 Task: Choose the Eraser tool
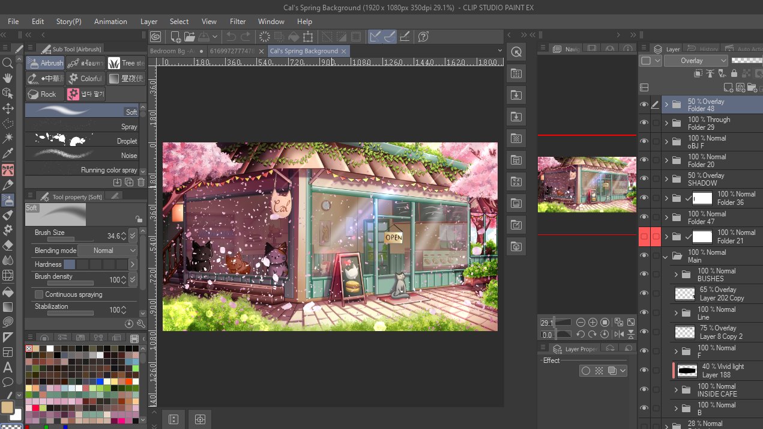pyautogui.click(x=8, y=245)
